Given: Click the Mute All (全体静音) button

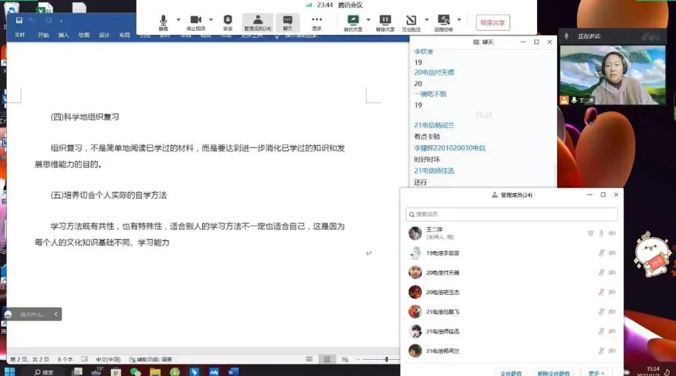Looking at the screenshot, I should point(511,373).
